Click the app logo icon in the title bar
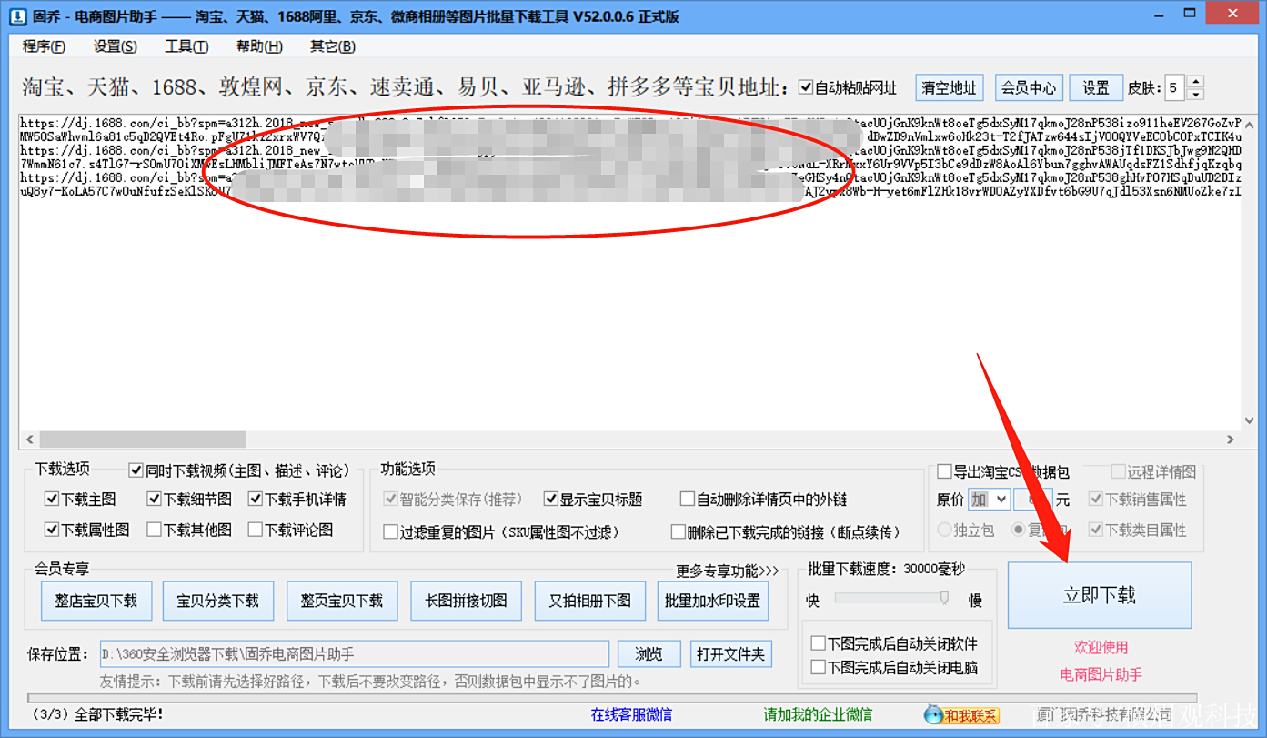The height and width of the screenshot is (738, 1267). [15, 16]
